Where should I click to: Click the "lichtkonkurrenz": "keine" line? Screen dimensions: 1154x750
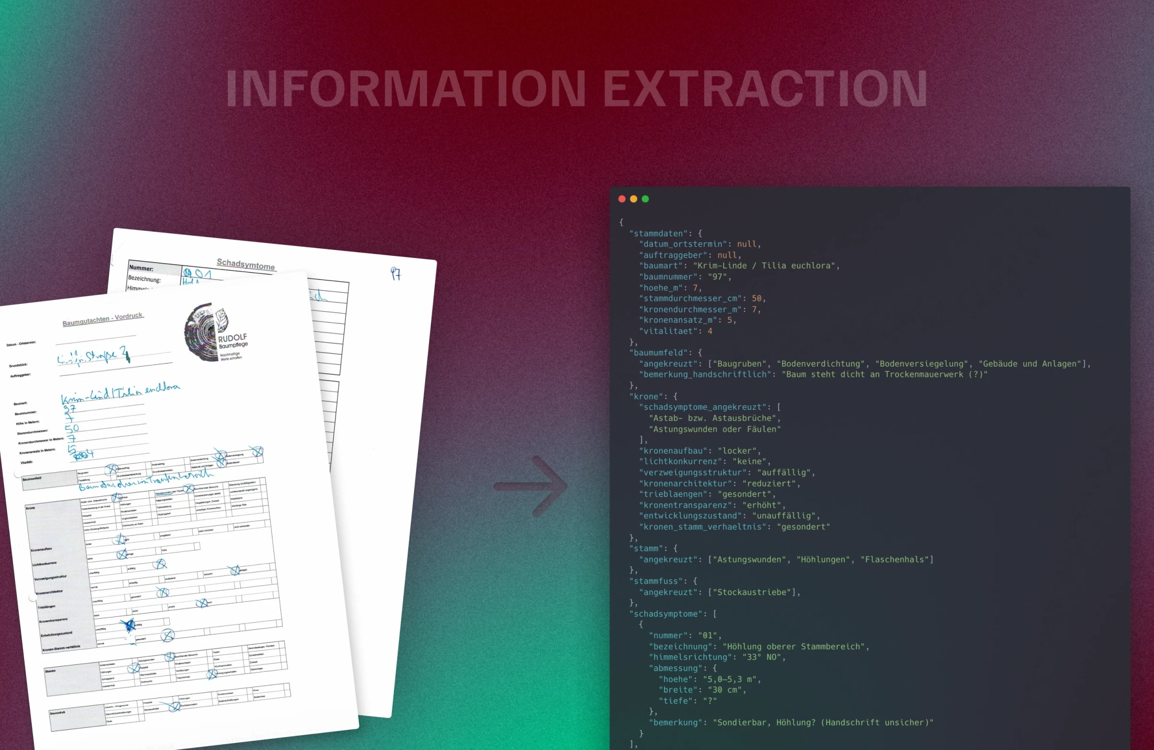pyautogui.click(x=704, y=461)
